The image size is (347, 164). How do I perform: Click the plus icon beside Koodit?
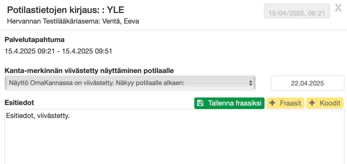pos(312,103)
